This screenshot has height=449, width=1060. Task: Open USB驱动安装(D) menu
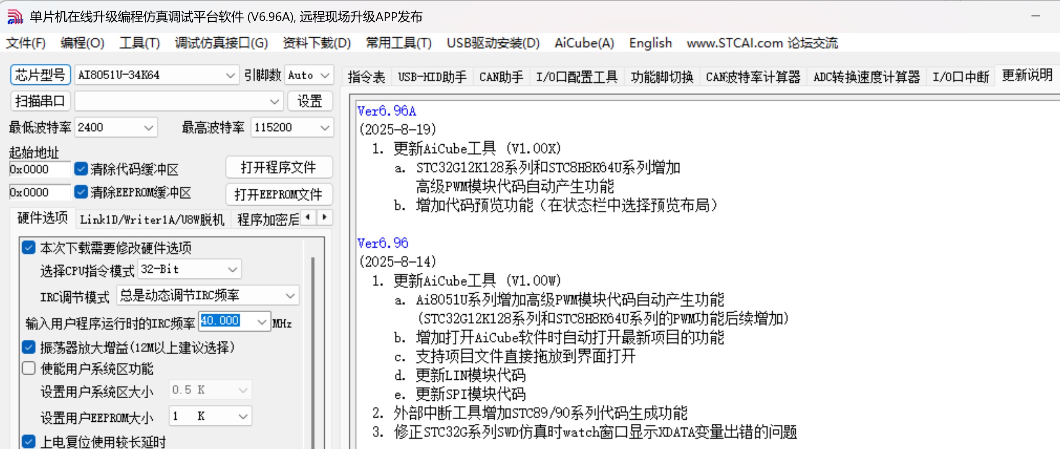pos(493,43)
